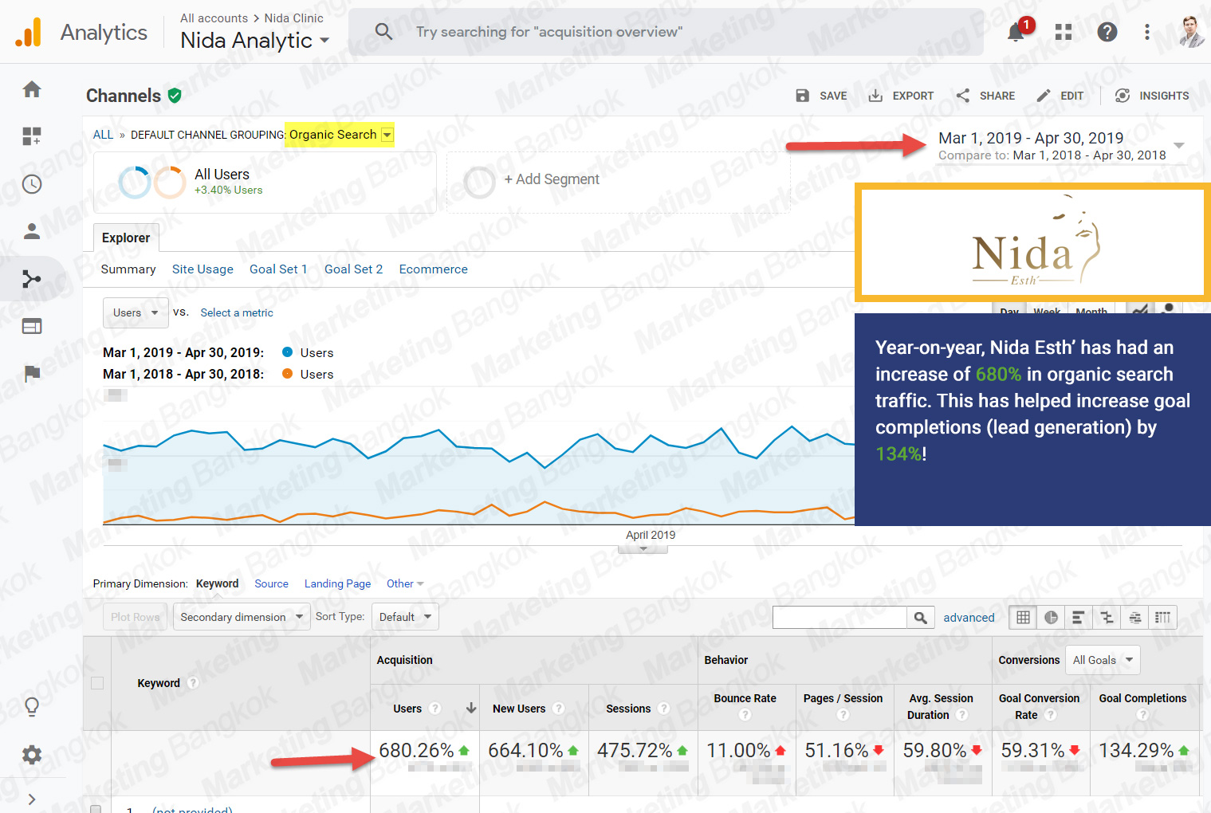Open the Organic Search channel dropdown
This screenshot has height=813, width=1211.
click(387, 135)
